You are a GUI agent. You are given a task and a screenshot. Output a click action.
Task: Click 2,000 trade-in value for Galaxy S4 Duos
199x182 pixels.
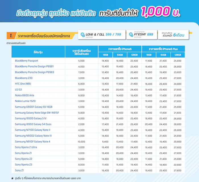click(81, 124)
